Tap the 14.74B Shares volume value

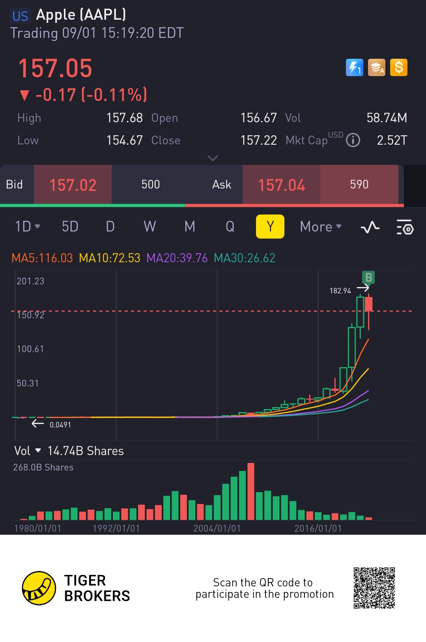(86, 451)
